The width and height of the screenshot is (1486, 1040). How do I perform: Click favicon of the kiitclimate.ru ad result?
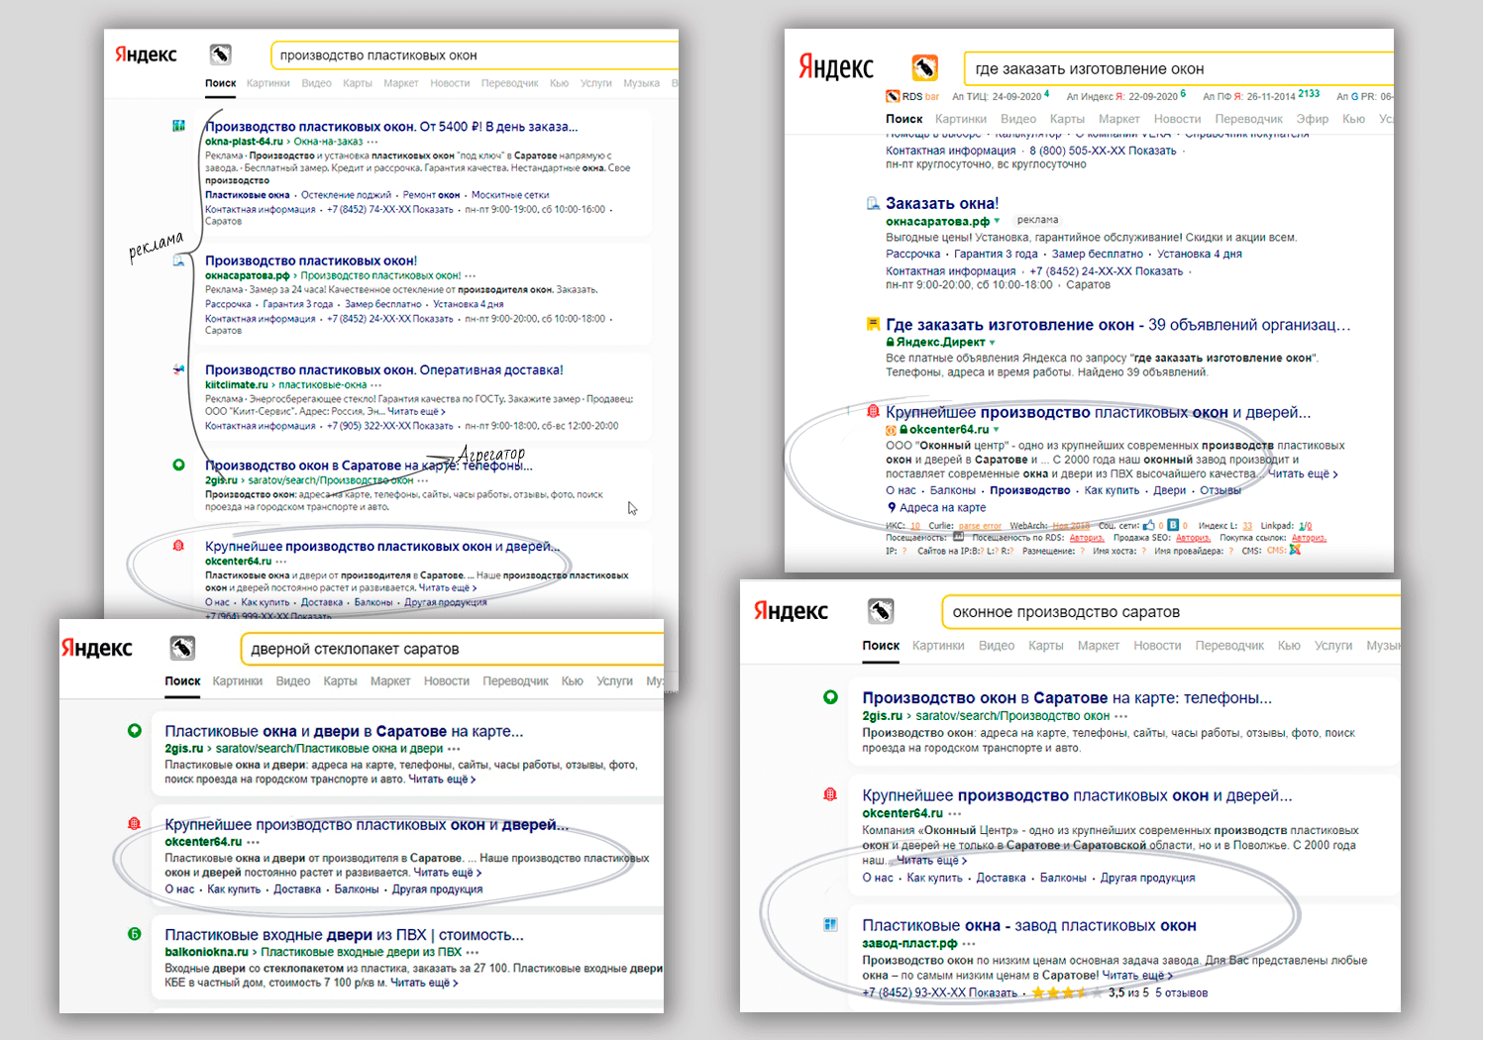178,369
